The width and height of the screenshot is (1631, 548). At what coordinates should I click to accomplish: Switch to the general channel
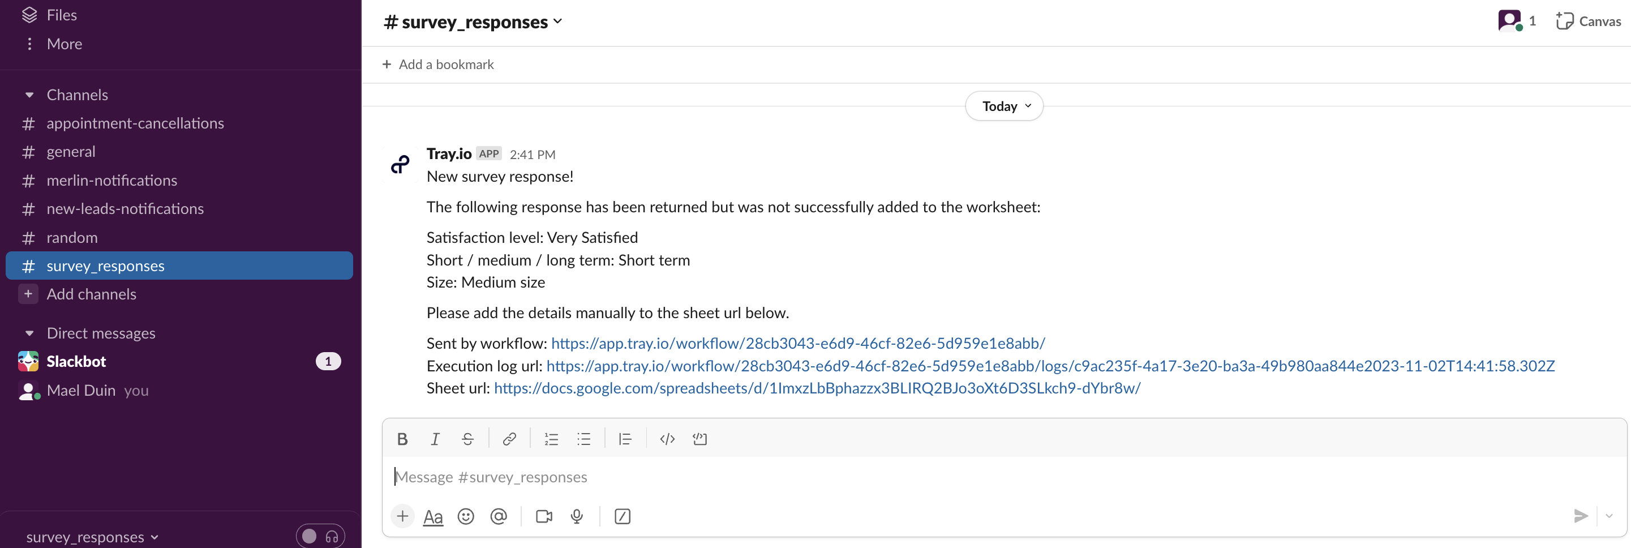(x=70, y=151)
